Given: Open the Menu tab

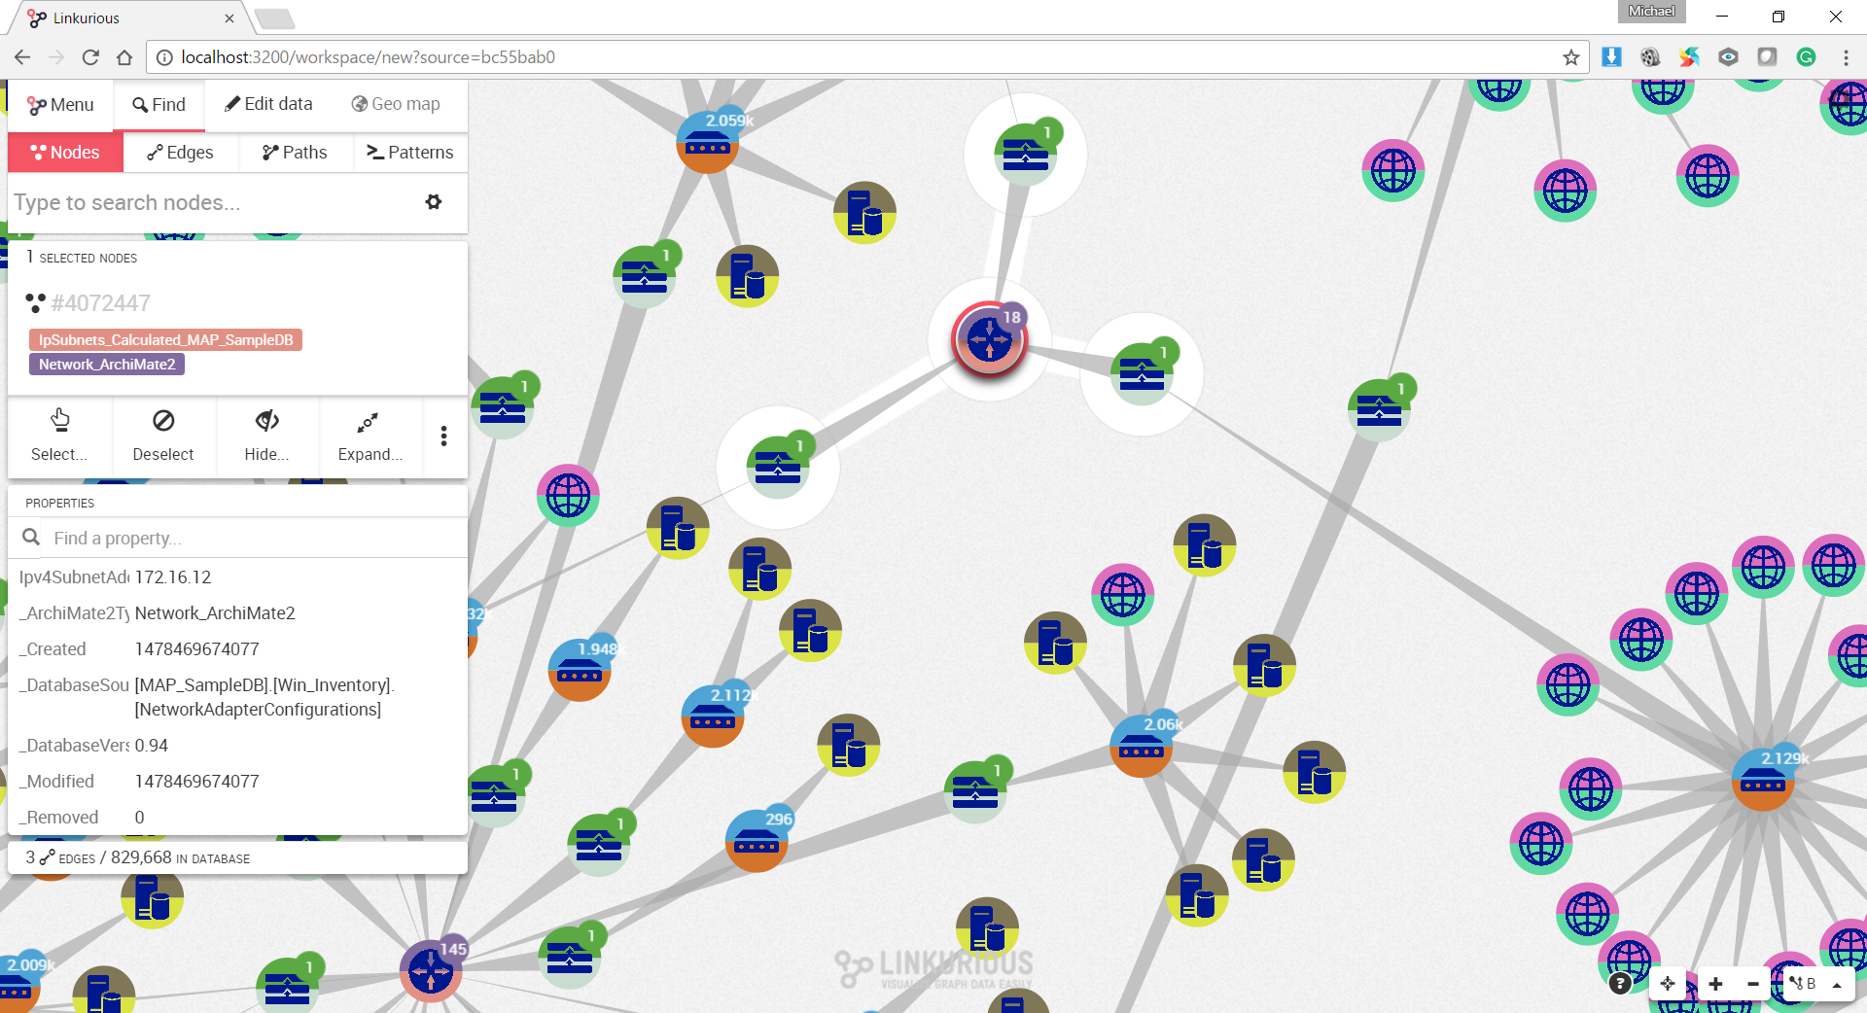Looking at the screenshot, I should click(x=60, y=105).
